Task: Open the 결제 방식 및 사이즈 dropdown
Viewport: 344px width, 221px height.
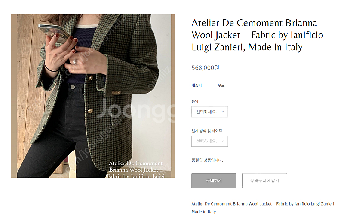Action: click(209, 141)
